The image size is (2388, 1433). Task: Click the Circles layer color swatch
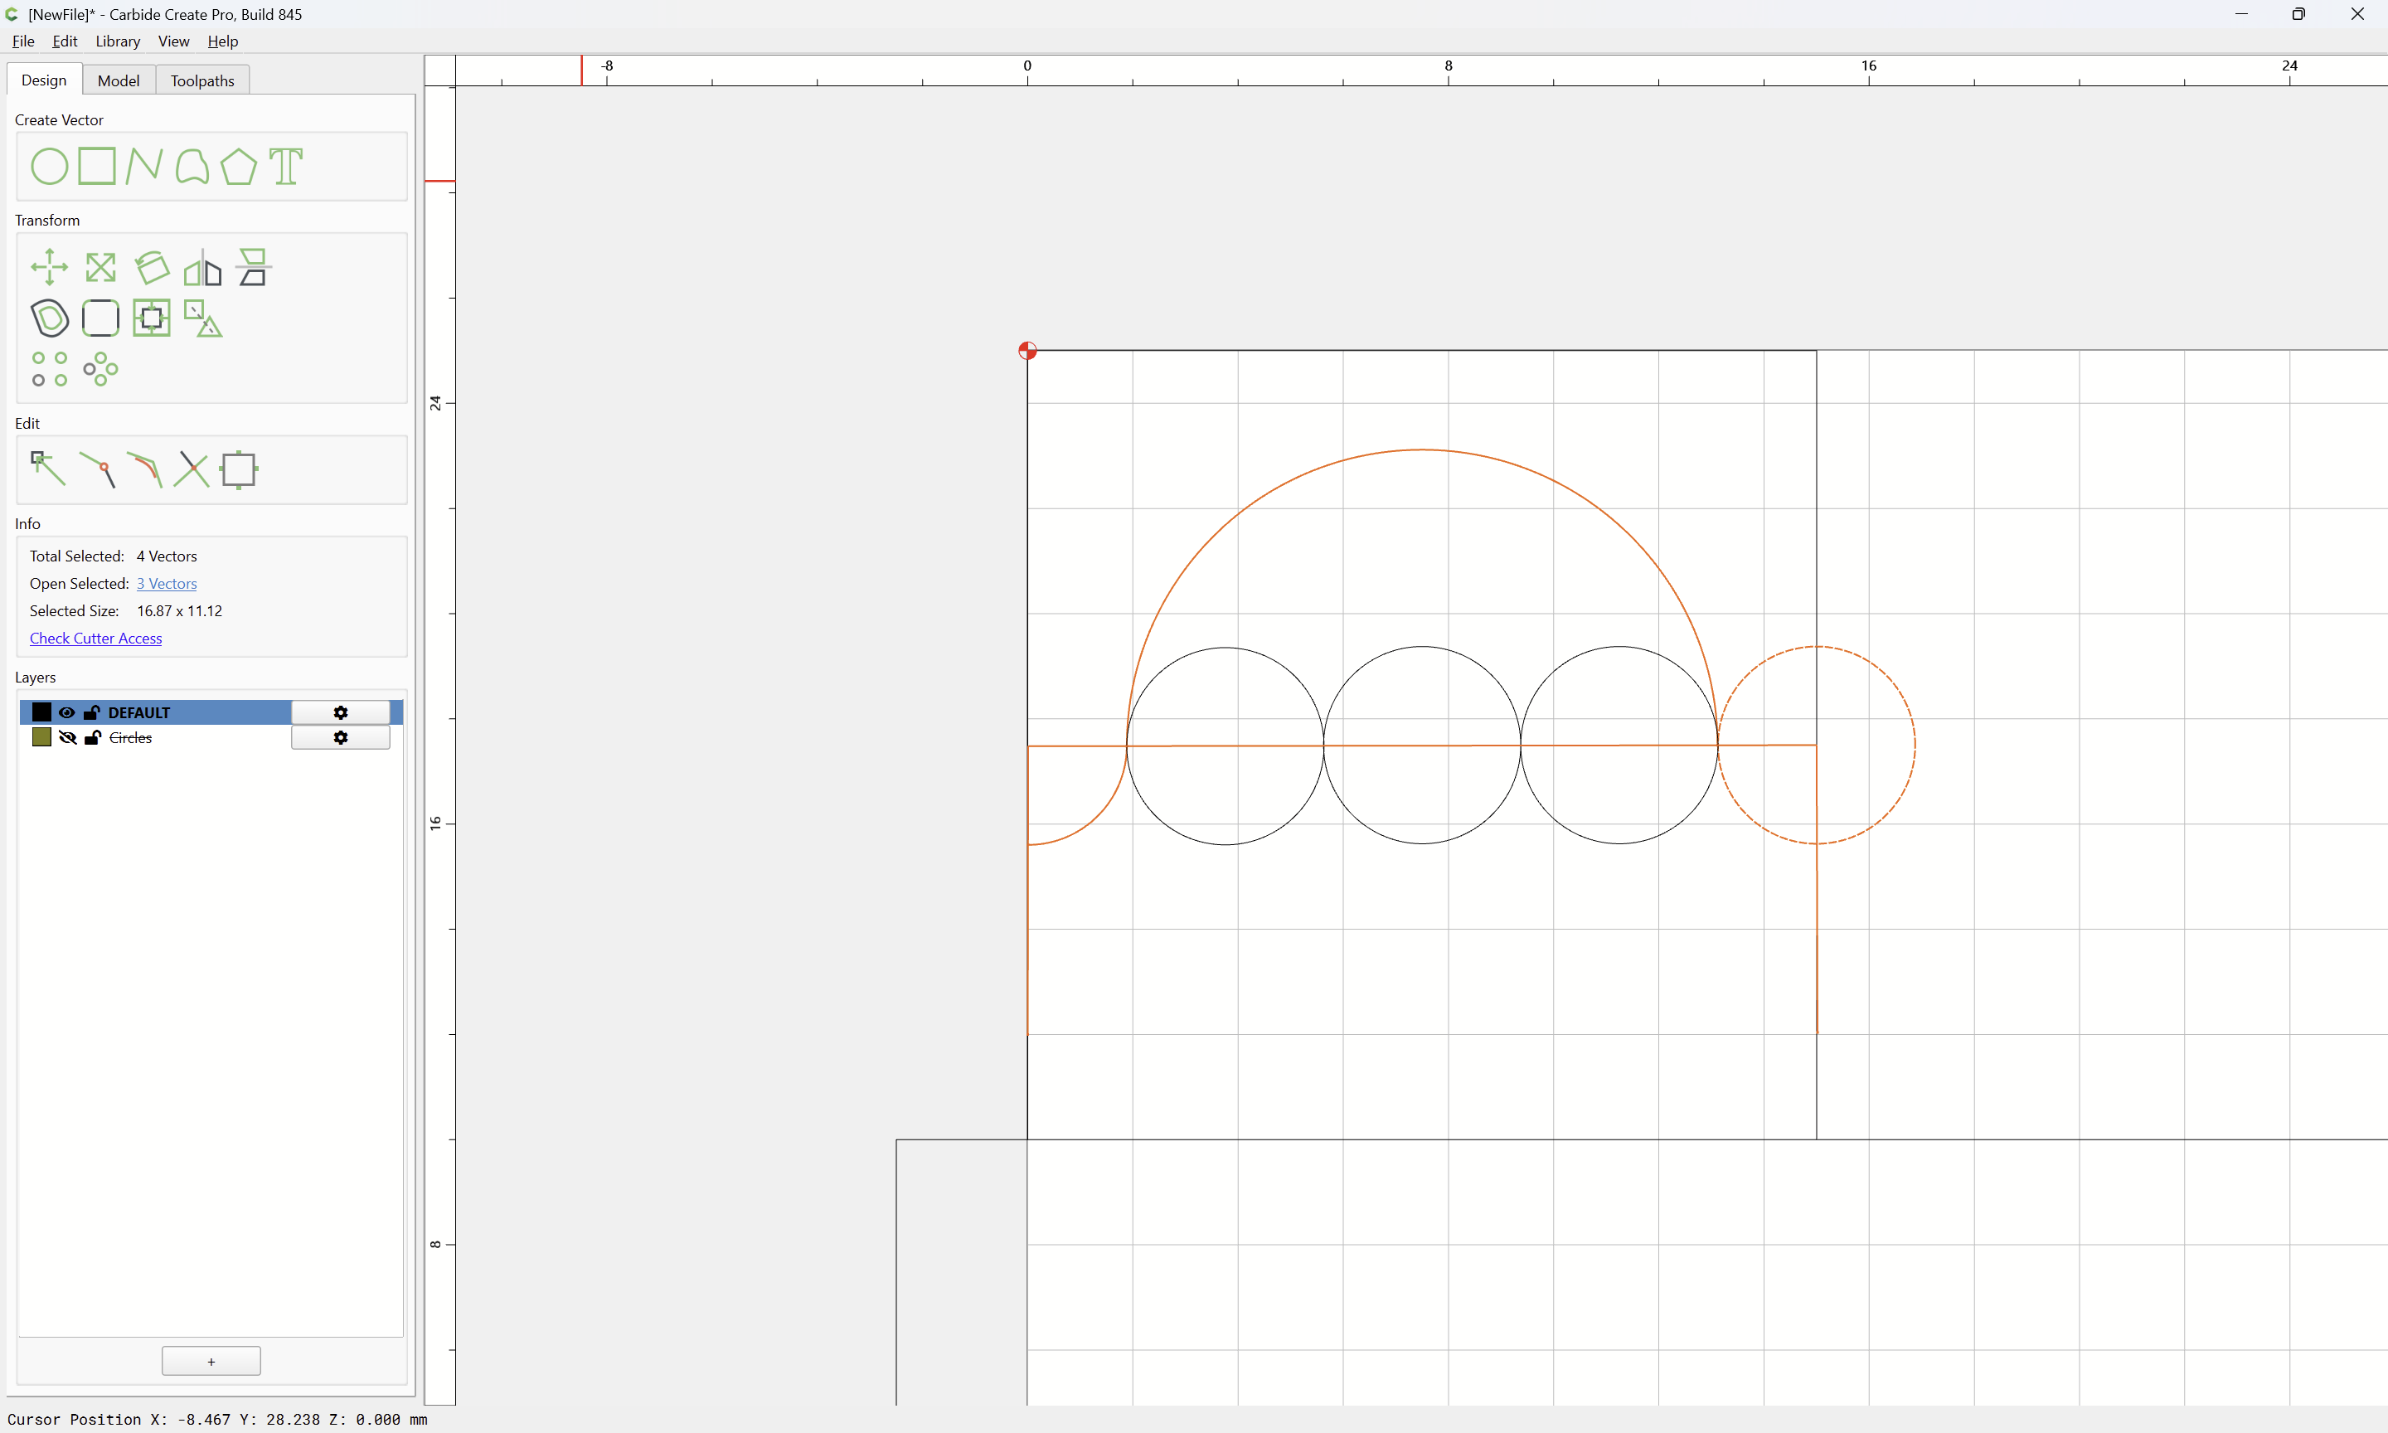pyautogui.click(x=41, y=738)
